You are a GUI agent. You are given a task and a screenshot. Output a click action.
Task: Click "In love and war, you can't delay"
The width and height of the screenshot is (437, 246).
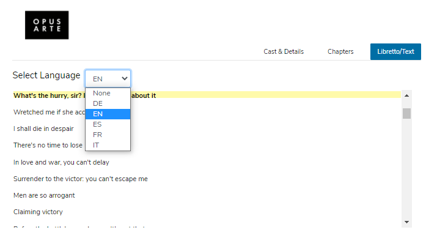(61, 162)
